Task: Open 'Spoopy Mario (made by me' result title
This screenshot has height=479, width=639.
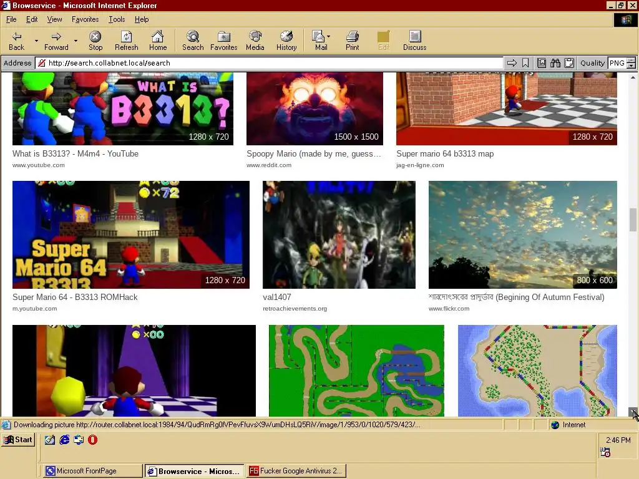Action: point(313,154)
